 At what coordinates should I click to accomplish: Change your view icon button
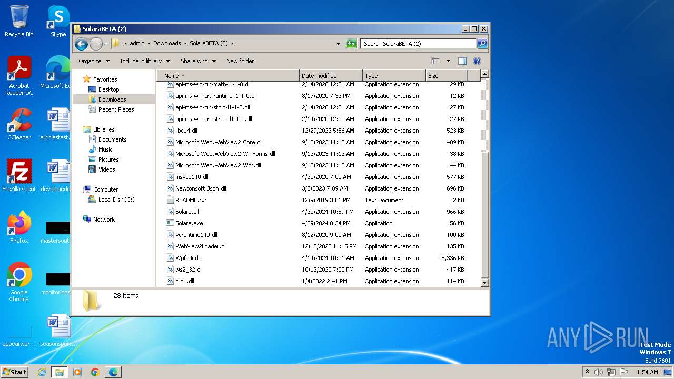coord(435,61)
